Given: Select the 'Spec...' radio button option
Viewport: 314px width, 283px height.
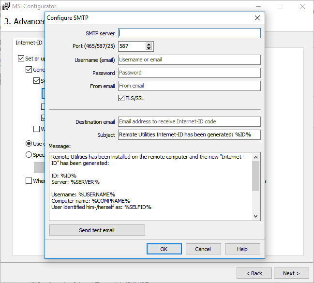Looking at the screenshot, I should pyautogui.click(x=29, y=155).
